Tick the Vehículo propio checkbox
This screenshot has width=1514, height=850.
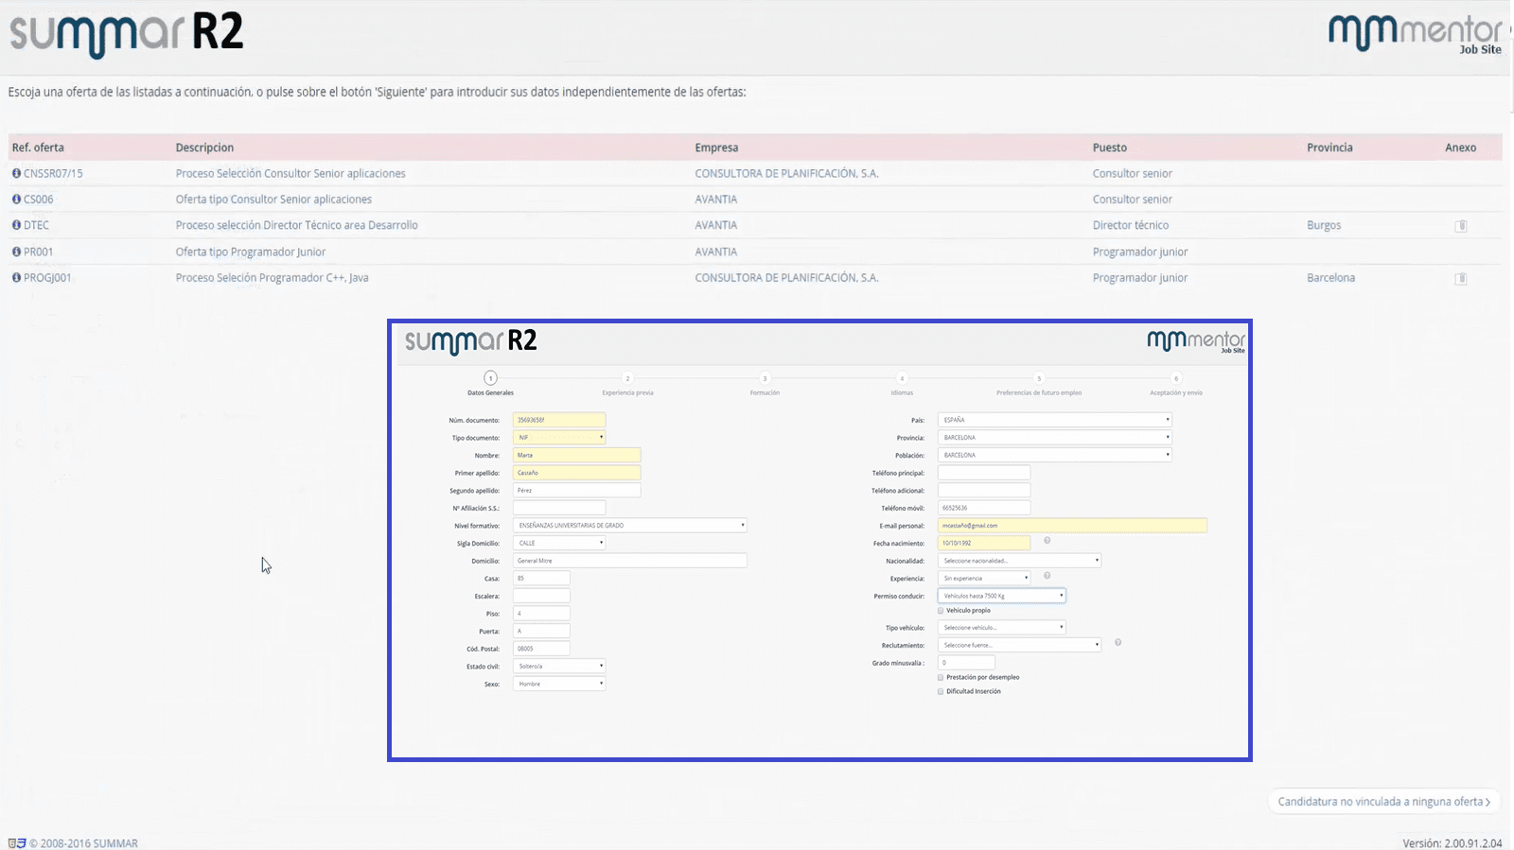(x=941, y=611)
